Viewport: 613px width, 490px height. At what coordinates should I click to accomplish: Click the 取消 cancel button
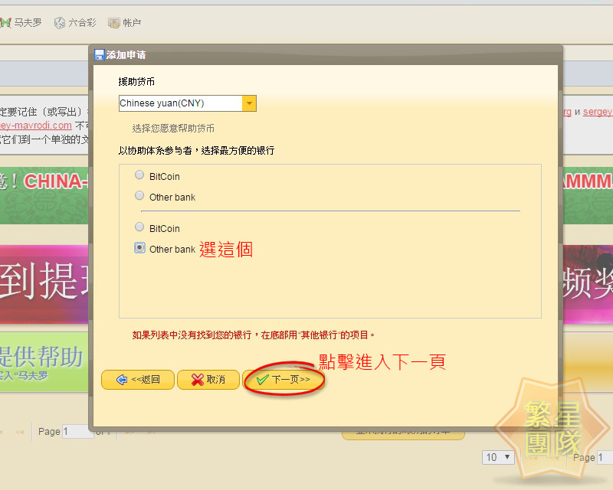click(208, 380)
